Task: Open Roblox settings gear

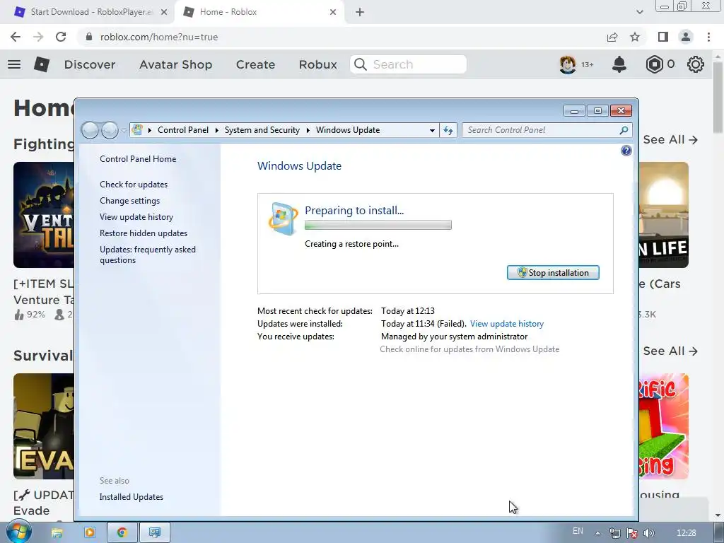Action: pyautogui.click(x=696, y=64)
